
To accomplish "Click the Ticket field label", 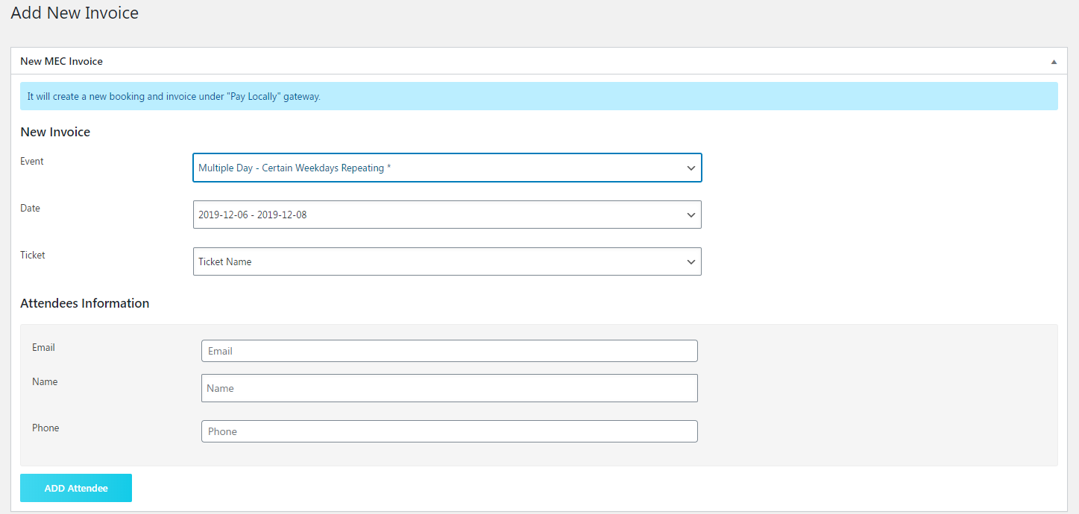I will coord(33,255).
